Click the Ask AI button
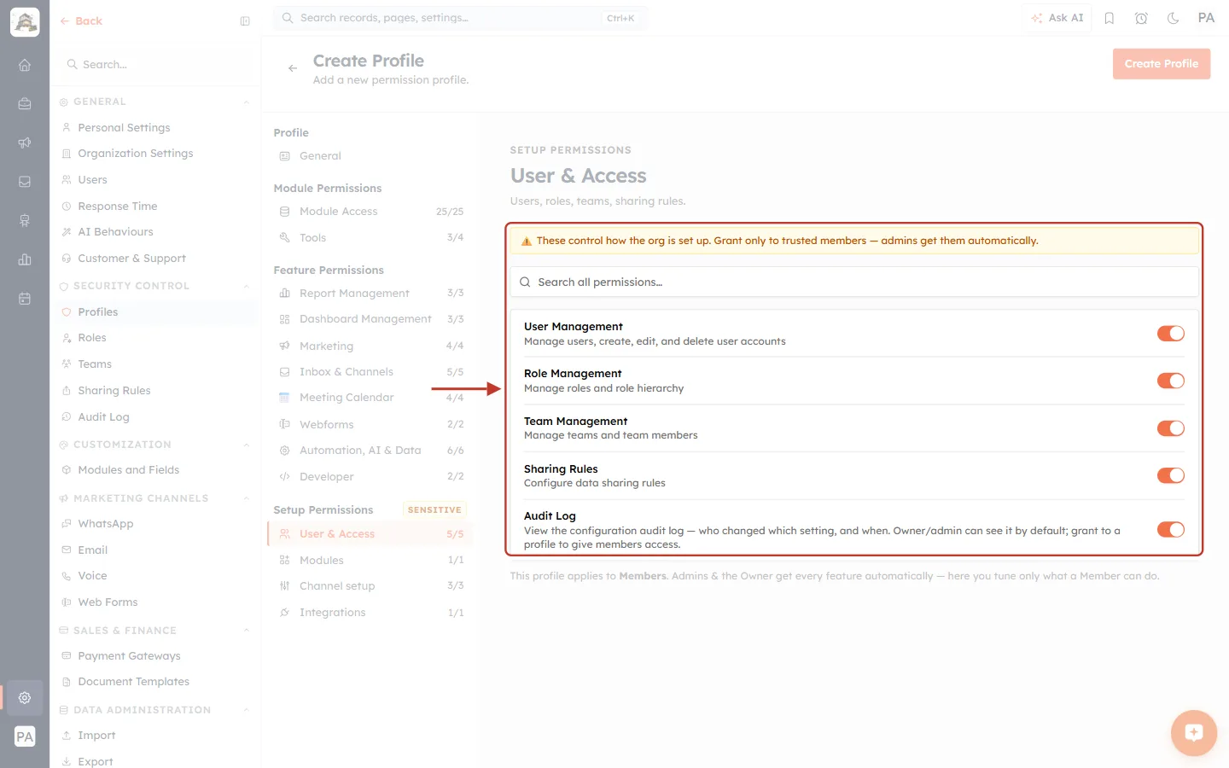 1057,18
